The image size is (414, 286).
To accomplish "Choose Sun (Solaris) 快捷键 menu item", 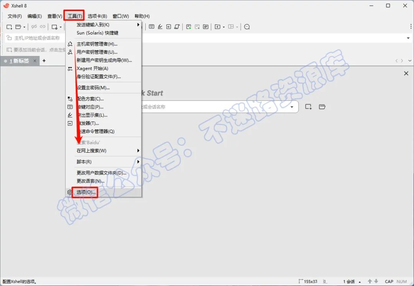I will pos(103,33).
